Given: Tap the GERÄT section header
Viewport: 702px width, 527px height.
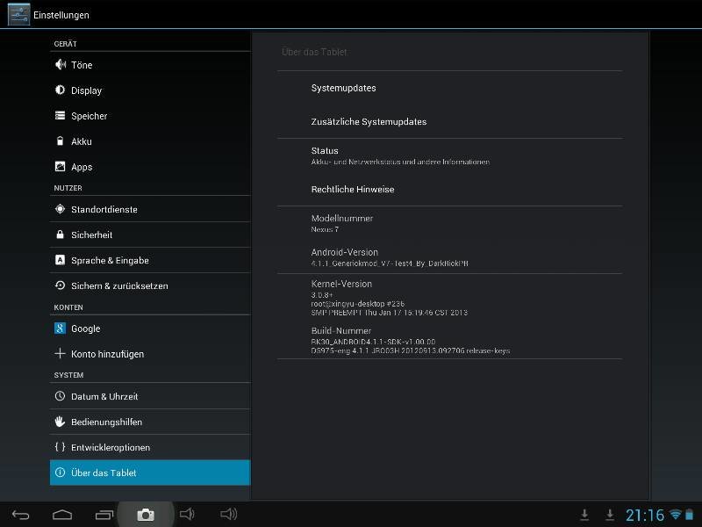Looking at the screenshot, I should point(65,44).
